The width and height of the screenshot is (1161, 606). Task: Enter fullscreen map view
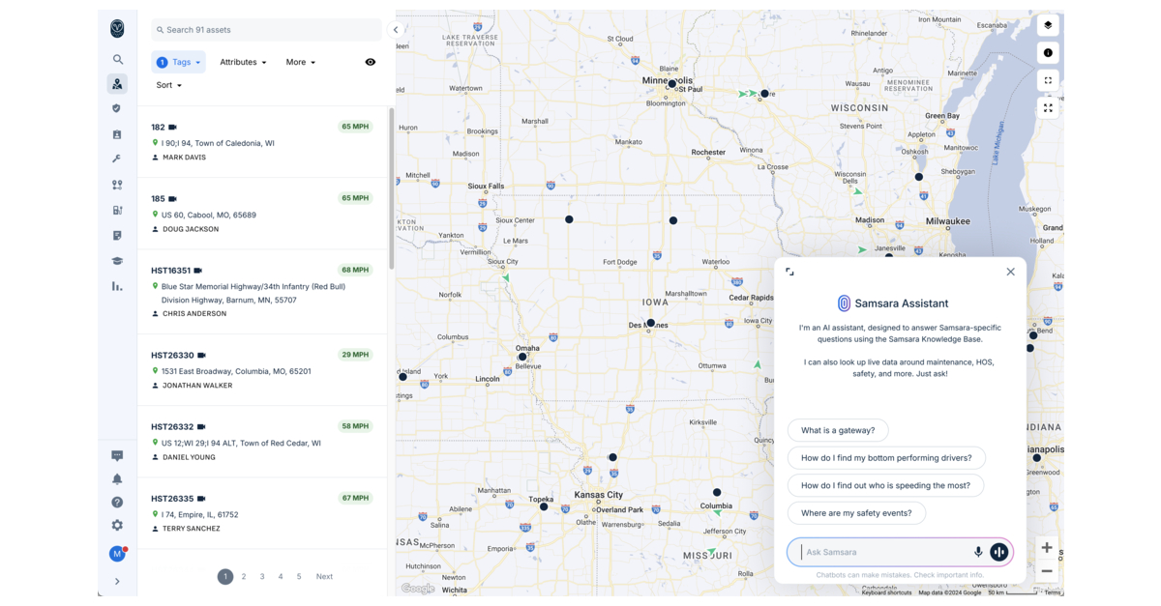[x=1048, y=80]
